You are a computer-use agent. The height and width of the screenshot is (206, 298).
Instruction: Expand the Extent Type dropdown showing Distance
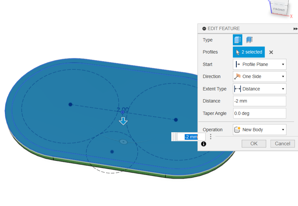[259, 89]
